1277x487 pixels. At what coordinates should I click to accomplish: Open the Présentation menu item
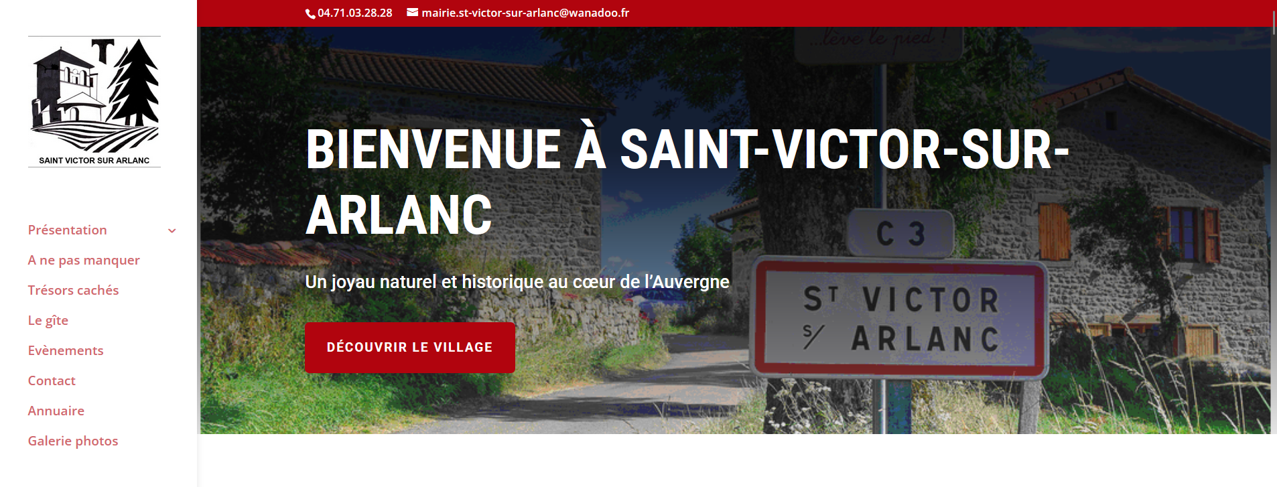(x=68, y=230)
